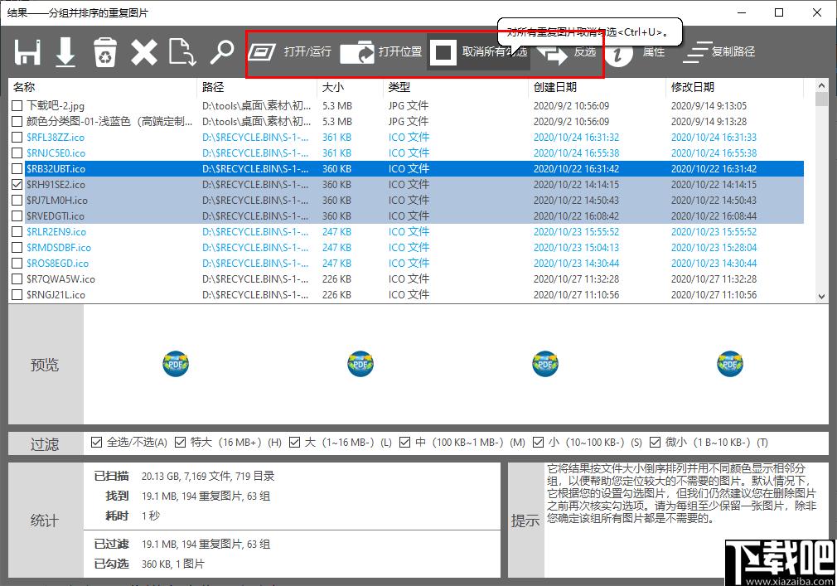The image size is (837, 586).
Task: Toggle 微小 (1 B~10 KB-) filter checkbox
Action: (655, 443)
